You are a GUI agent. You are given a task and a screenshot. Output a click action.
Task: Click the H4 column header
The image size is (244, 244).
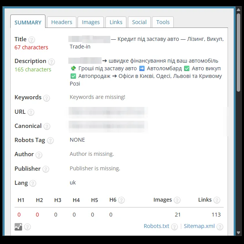pos(76,200)
